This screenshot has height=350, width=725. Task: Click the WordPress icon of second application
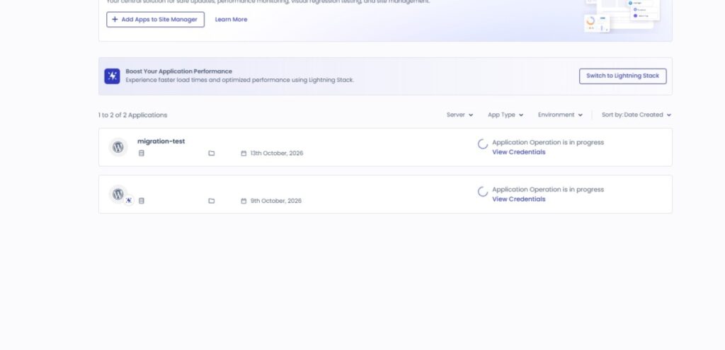(118, 194)
